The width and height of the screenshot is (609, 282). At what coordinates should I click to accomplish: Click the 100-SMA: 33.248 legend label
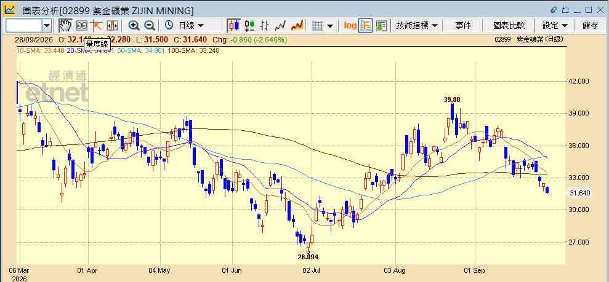pyautogui.click(x=193, y=50)
